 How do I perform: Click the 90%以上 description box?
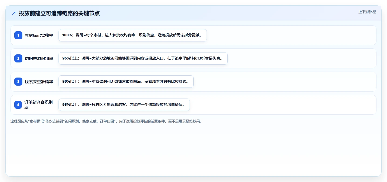126,82
